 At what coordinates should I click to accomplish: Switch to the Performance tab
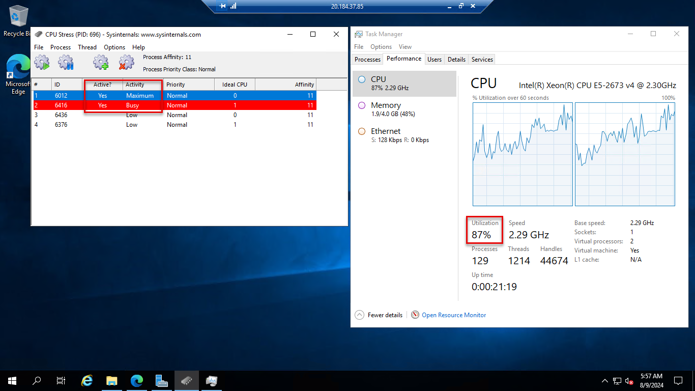(404, 59)
